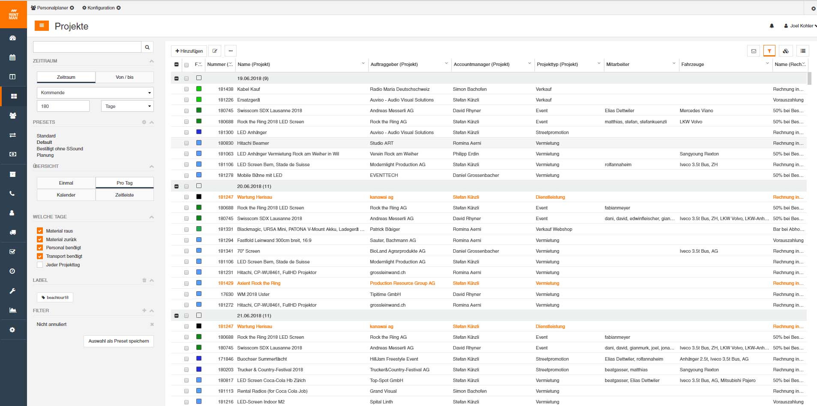Add a filter with the plus icon

pyautogui.click(x=144, y=310)
